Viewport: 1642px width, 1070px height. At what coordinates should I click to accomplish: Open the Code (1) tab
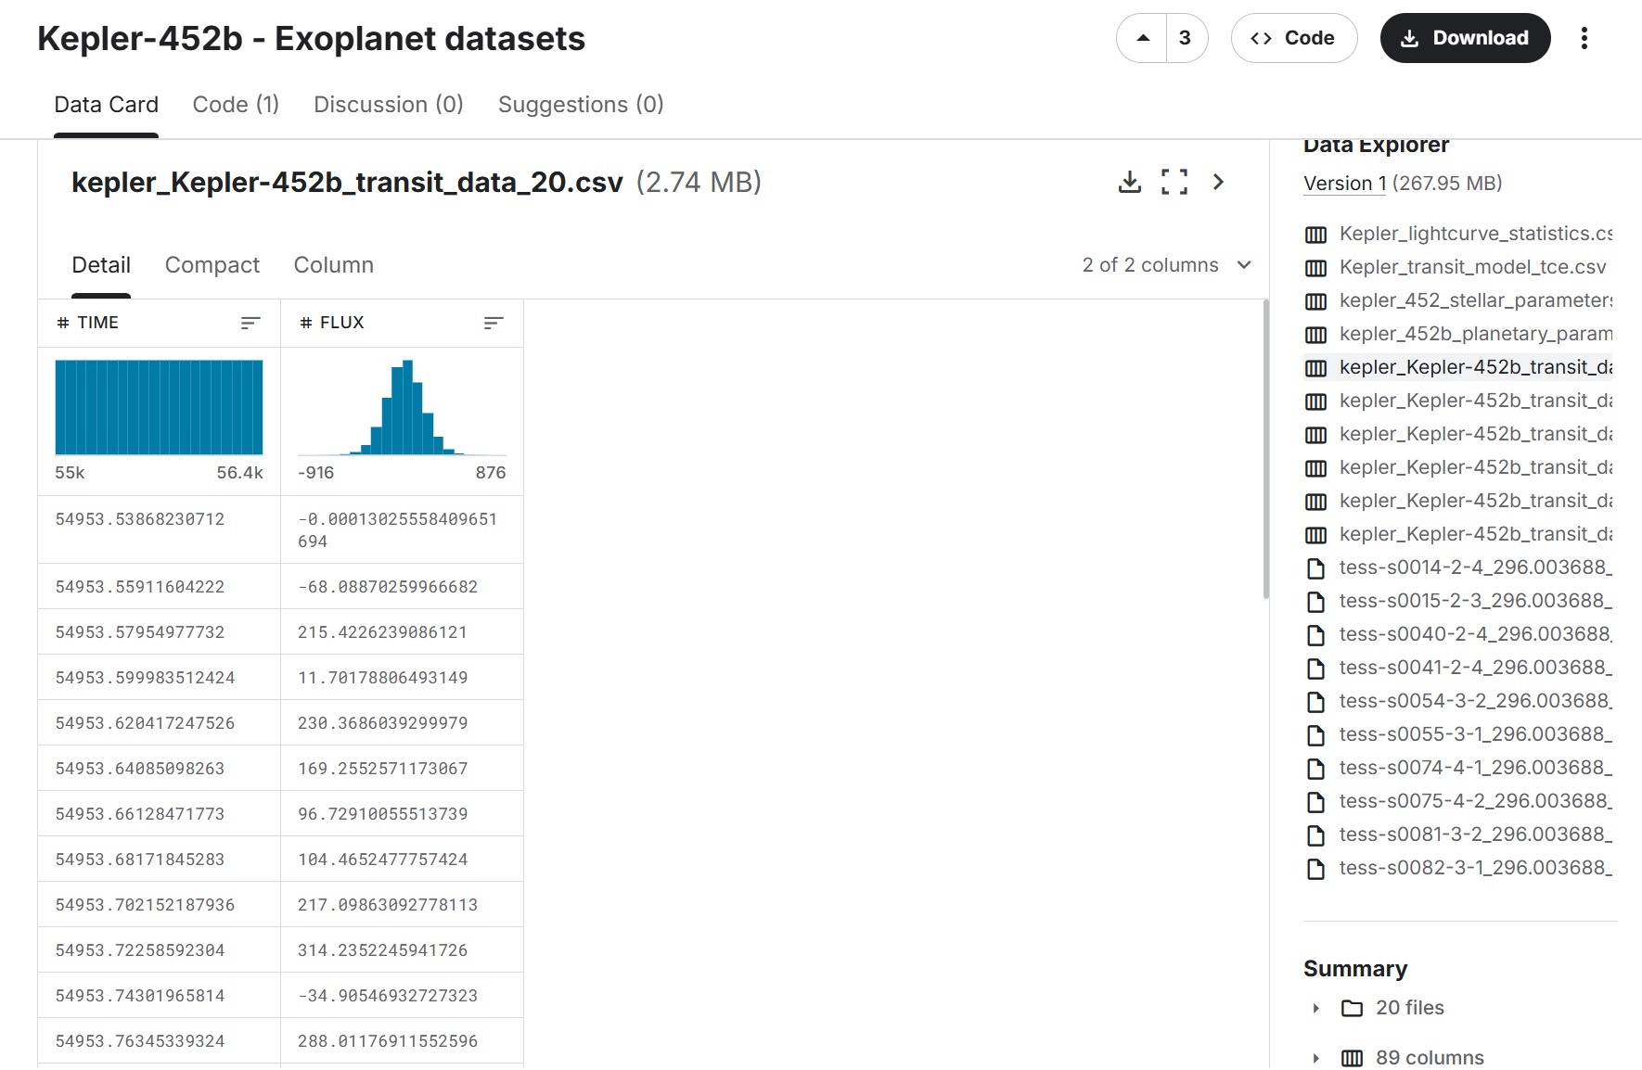pyautogui.click(x=236, y=105)
